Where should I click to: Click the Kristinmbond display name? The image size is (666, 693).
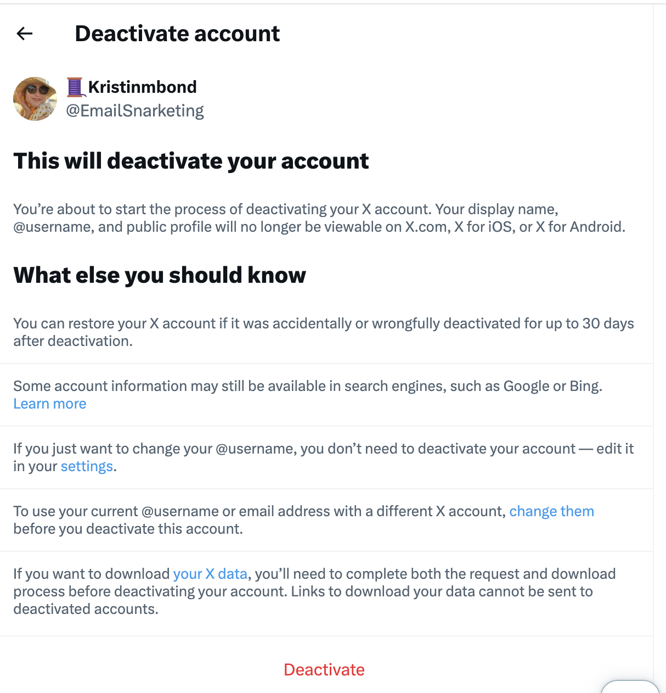[x=142, y=87]
